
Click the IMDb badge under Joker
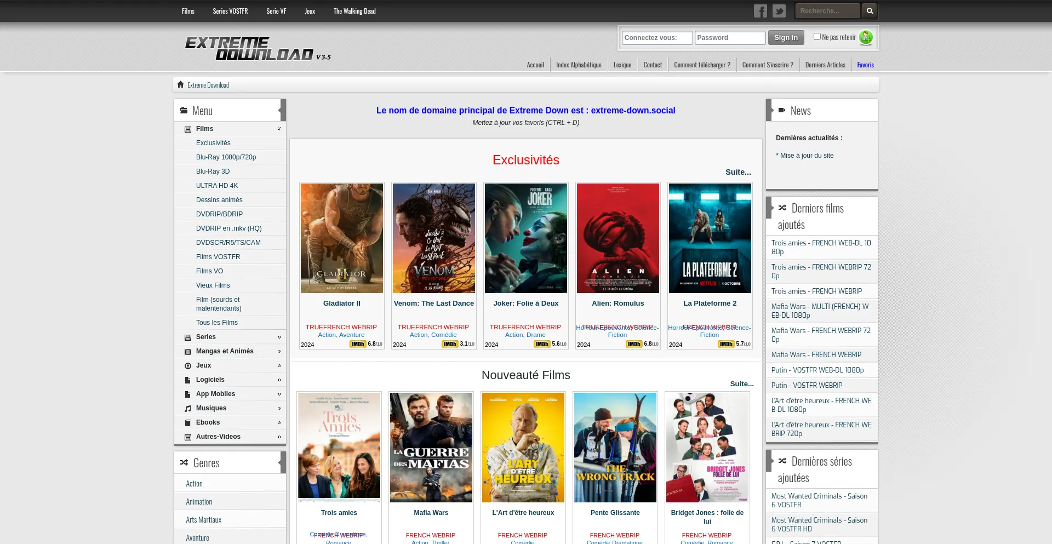(x=542, y=344)
